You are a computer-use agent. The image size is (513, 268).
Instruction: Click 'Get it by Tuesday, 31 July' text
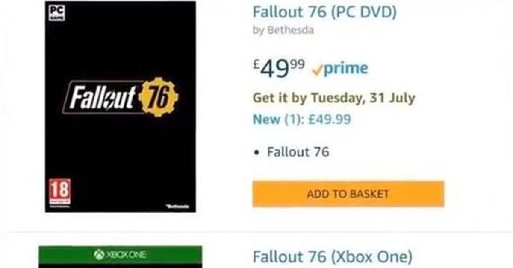[x=334, y=98]
